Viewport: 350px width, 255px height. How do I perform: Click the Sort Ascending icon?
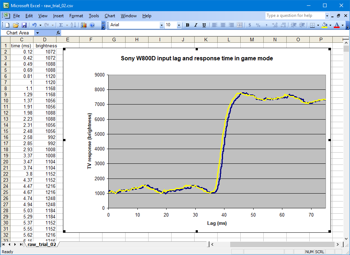(x=73, y=25)
